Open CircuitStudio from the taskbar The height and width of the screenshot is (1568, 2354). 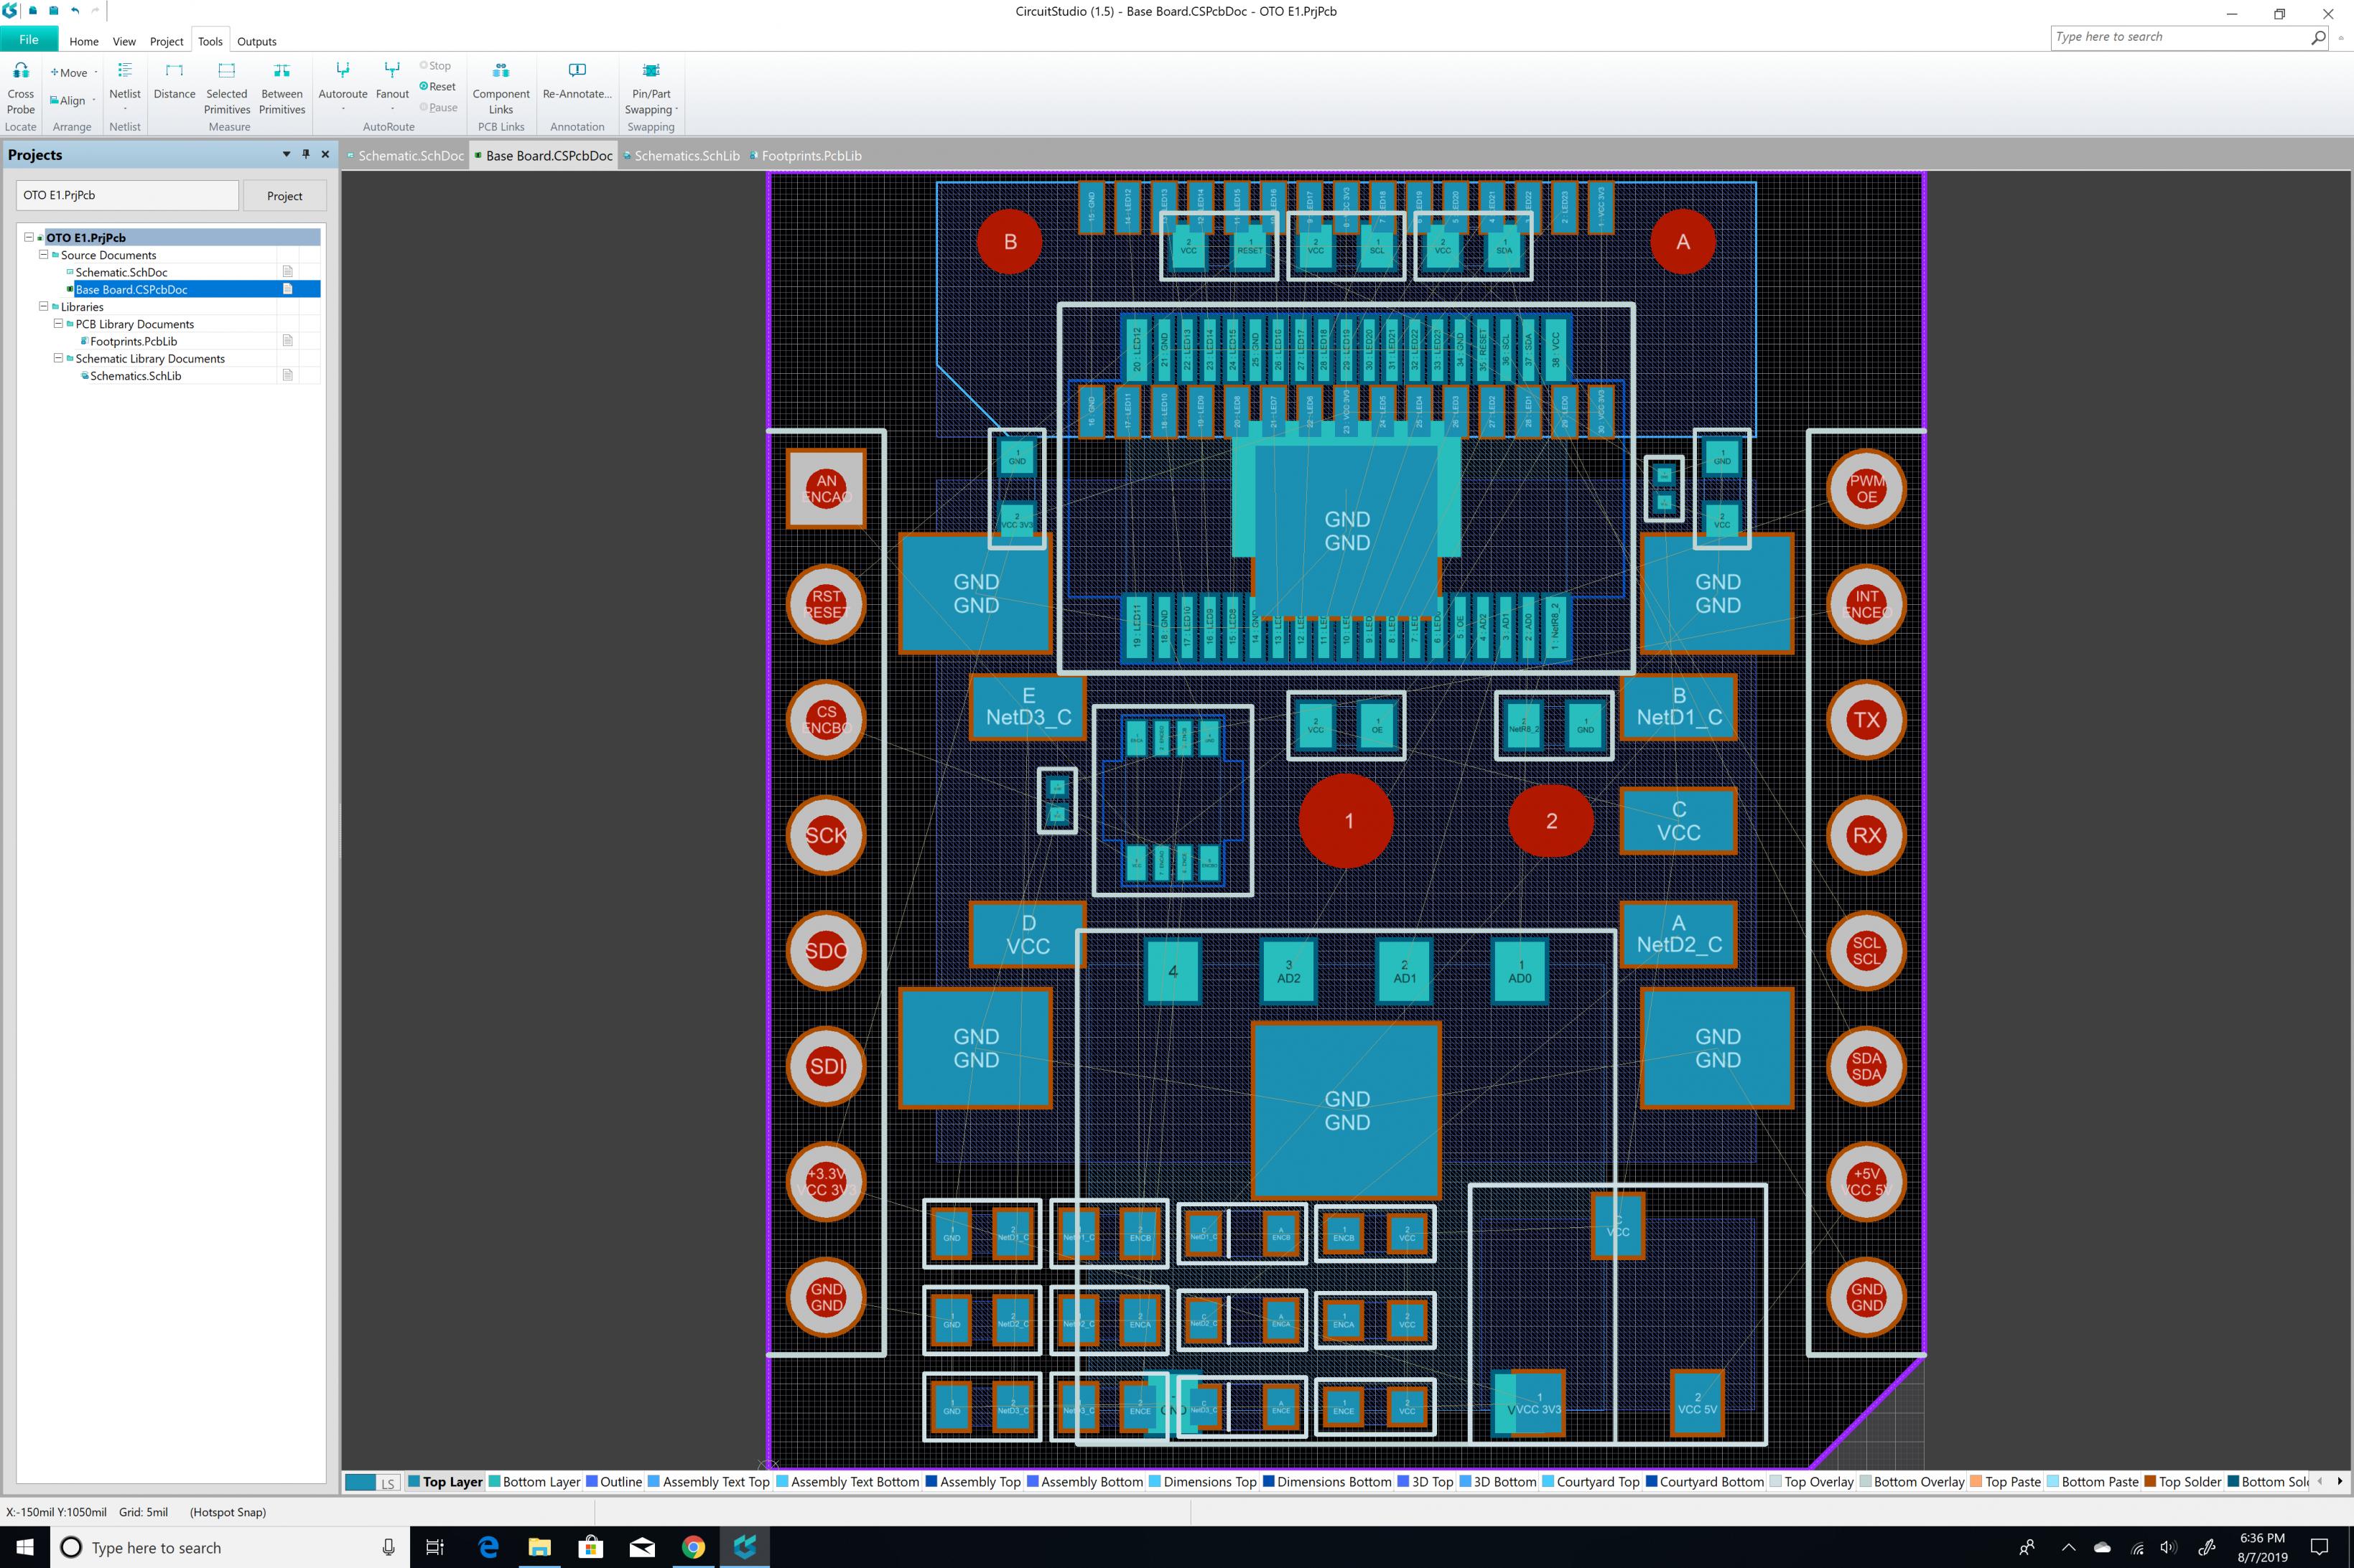pyautogui.click(x=744, y=1547)
